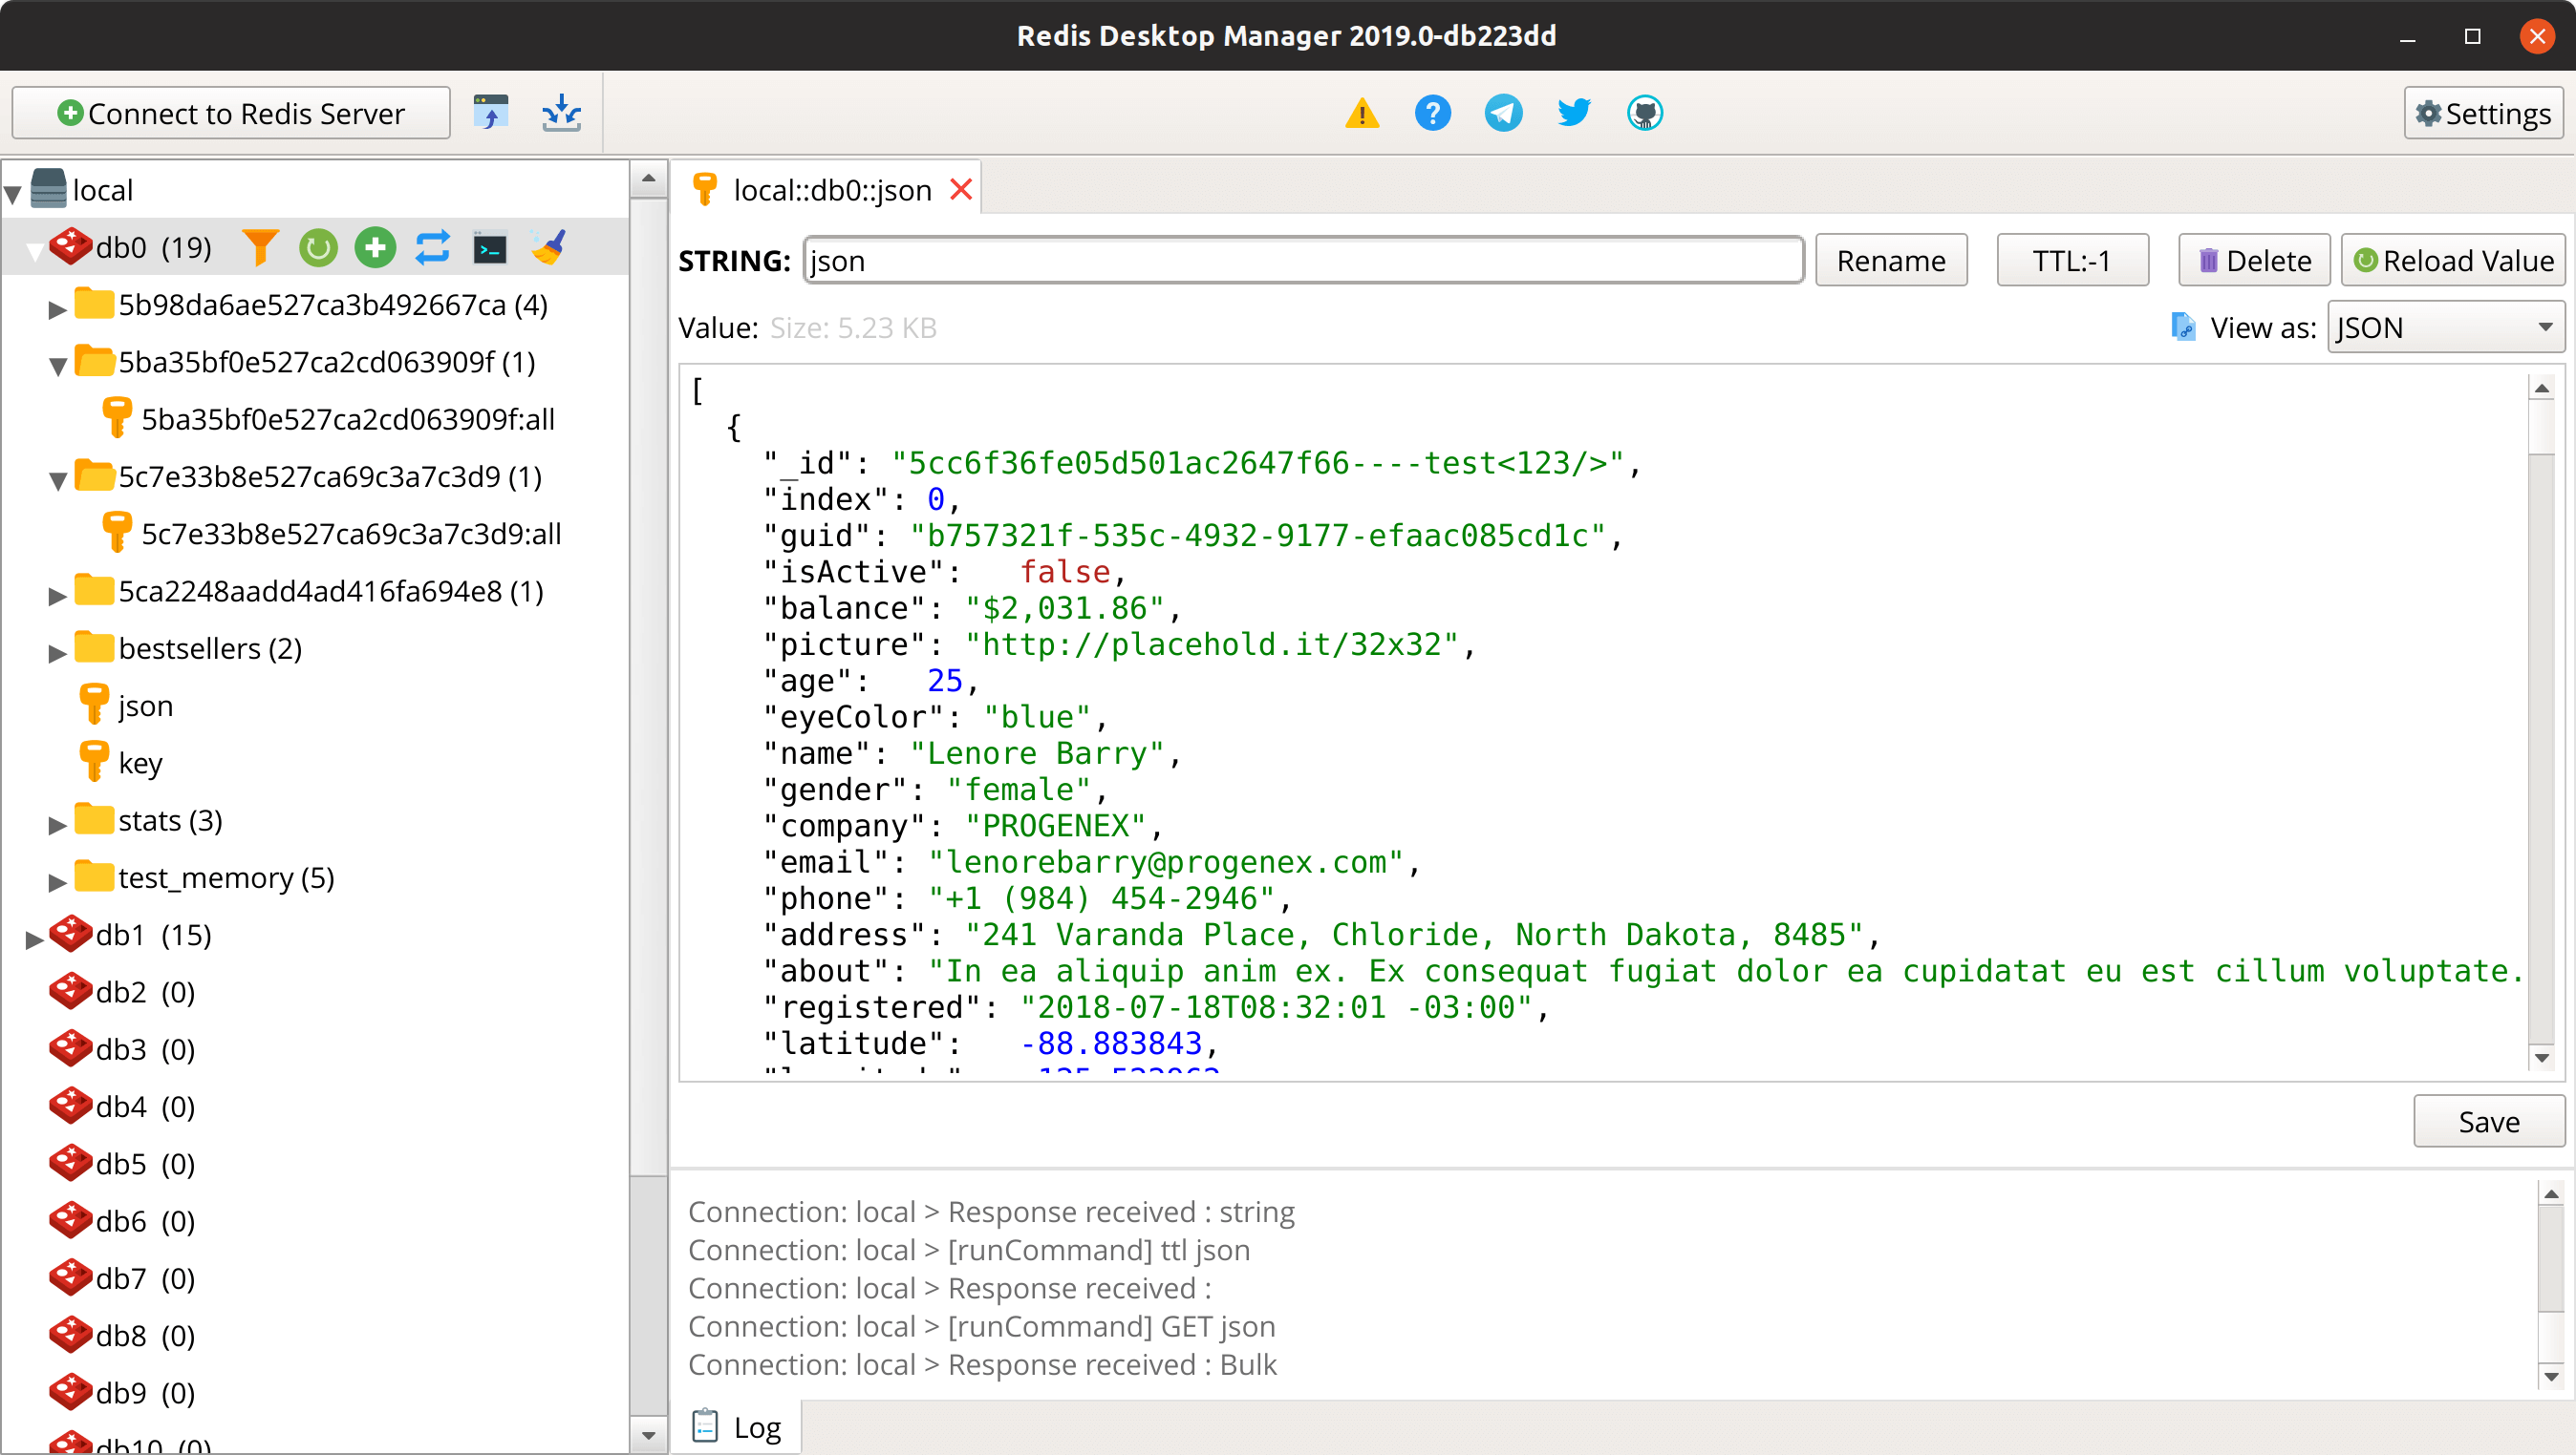
Task: Click the Reload Value button
Action: pos(2452,260)
